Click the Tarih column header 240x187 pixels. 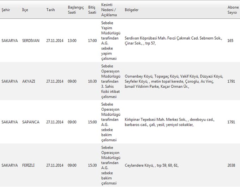point(50,10)
